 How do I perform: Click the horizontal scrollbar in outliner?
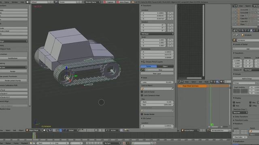coord(245,27)
